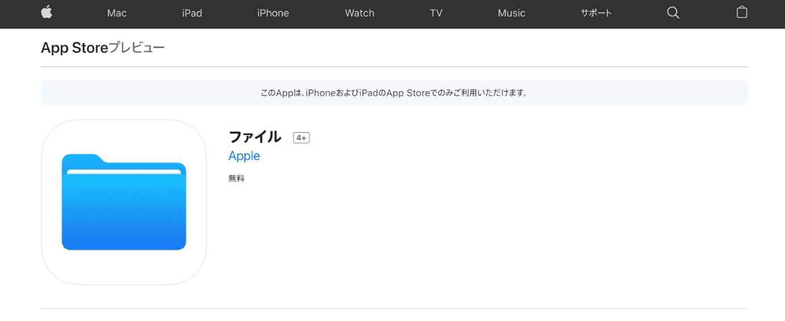Click the プレビュー label beside App Store
The width and height of the screenshot is (785, 321).
click(x=137, y=48)
